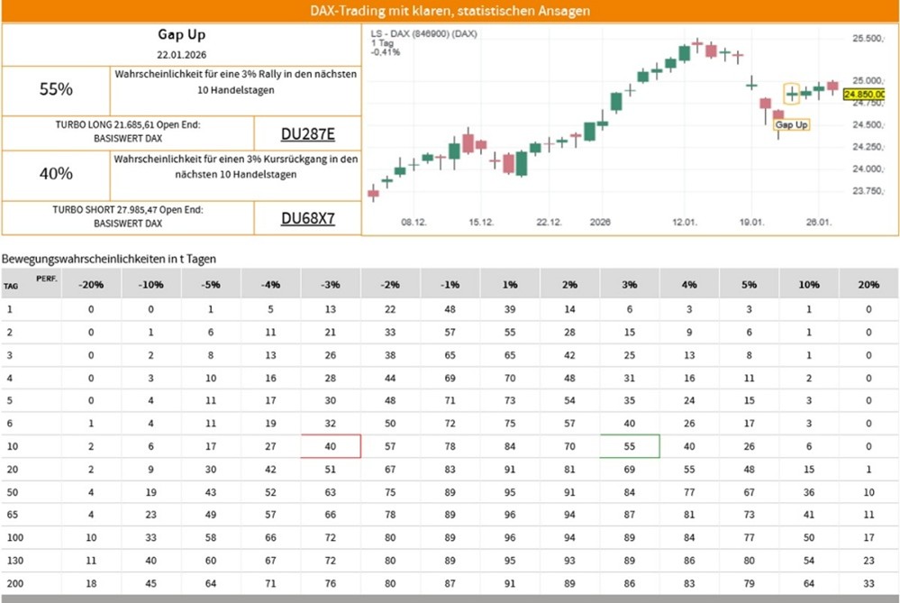900x603 pixels.
Task: Click the 55% rally probability box
Action: point(56,89)
